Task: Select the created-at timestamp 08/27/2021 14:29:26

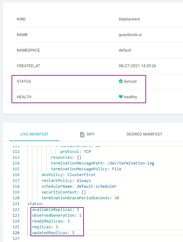Action: click(x=137, y=66)
